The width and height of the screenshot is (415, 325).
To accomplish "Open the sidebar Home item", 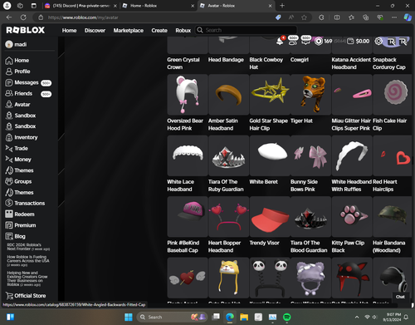I will 17,61.
